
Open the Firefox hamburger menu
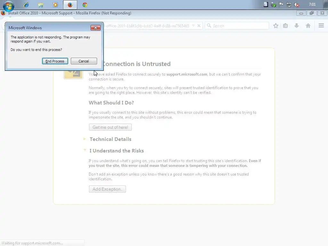click(321, 26)
